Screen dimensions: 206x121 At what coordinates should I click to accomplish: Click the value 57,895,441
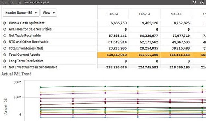click(x=117, y=36)
